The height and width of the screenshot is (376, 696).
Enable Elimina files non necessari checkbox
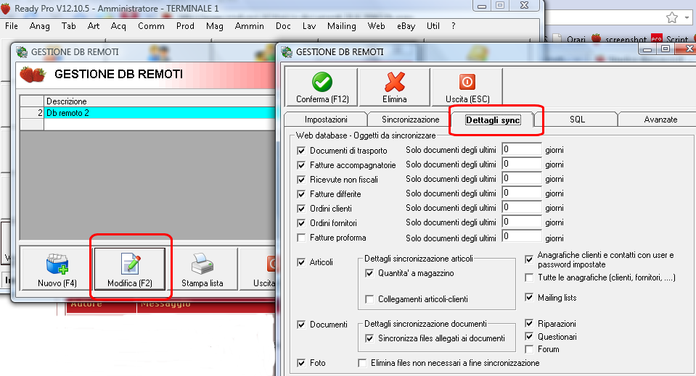[x=362, y=363]
